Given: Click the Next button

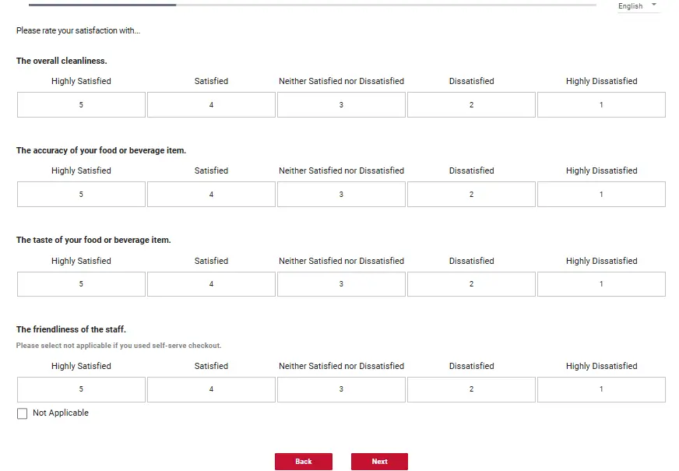Looking at the screenshot, I should tap(379, 462).
